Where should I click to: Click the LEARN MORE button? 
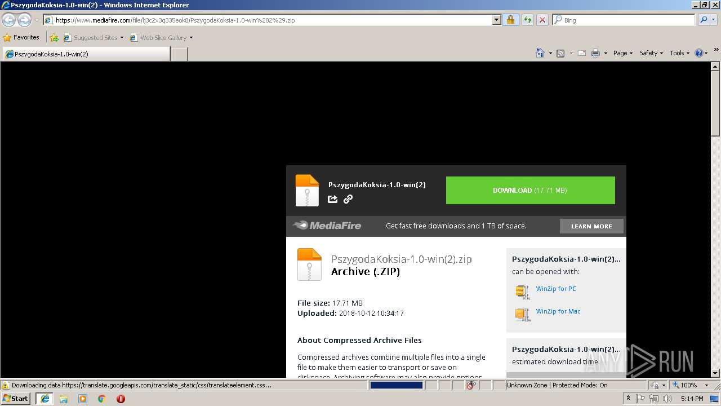coord(591,226)
